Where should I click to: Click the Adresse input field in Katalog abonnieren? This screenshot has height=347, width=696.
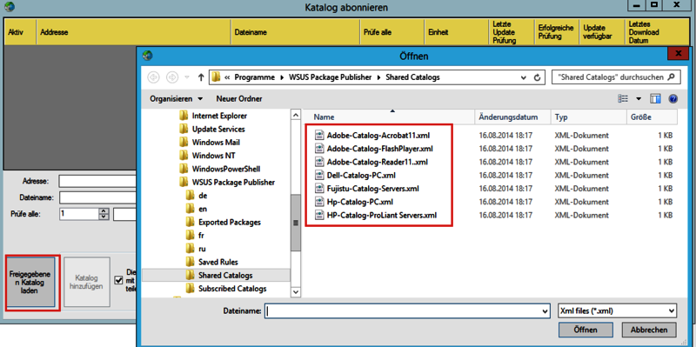pos(97,182)
